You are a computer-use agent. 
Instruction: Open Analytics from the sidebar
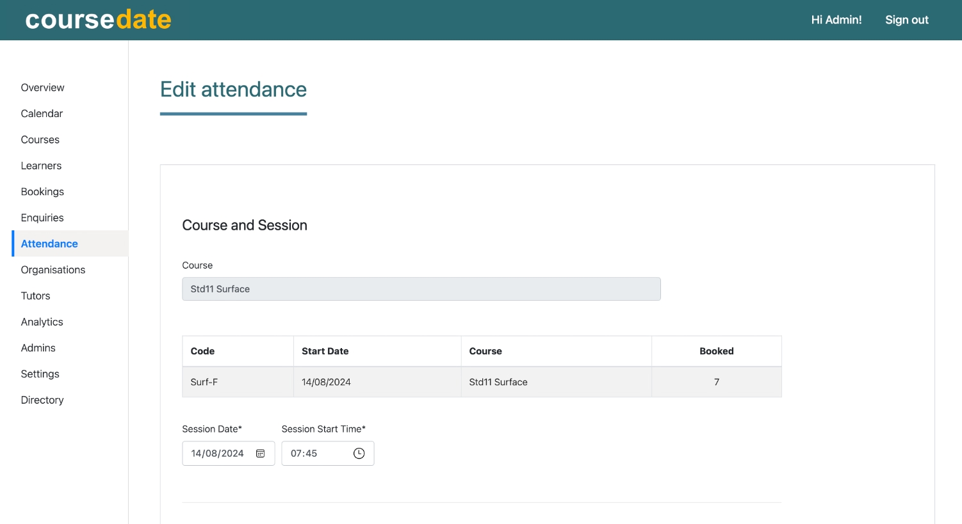[x=42, y=322]
